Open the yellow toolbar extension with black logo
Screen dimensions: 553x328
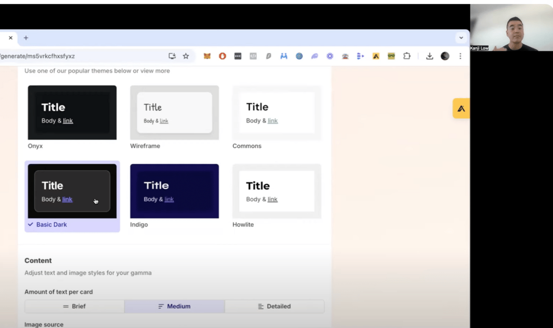click(x=376, y=56)
